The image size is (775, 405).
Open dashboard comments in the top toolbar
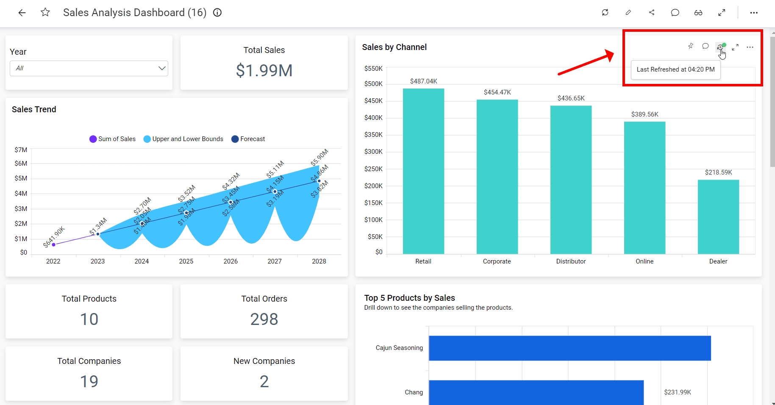click(x=675, y=13)
